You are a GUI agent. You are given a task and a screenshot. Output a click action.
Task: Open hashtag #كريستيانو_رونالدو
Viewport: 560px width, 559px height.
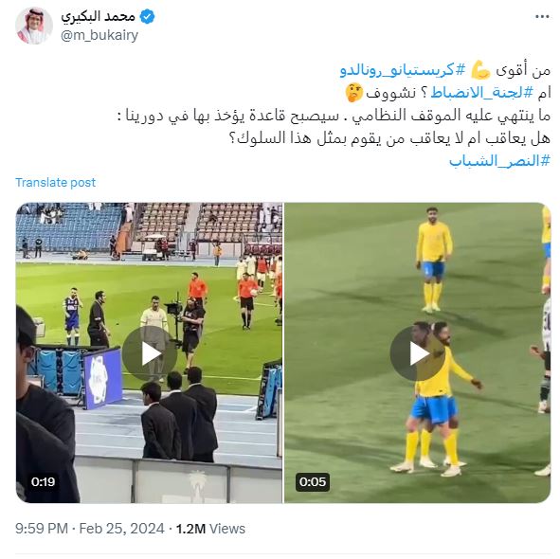pos(403,69)
